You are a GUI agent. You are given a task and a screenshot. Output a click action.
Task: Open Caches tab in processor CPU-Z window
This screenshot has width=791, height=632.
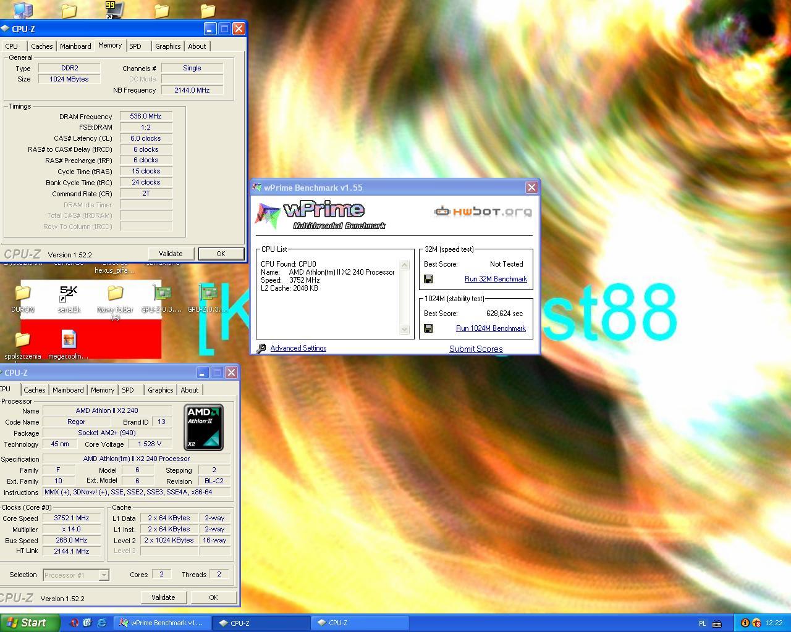click(35, 390)
